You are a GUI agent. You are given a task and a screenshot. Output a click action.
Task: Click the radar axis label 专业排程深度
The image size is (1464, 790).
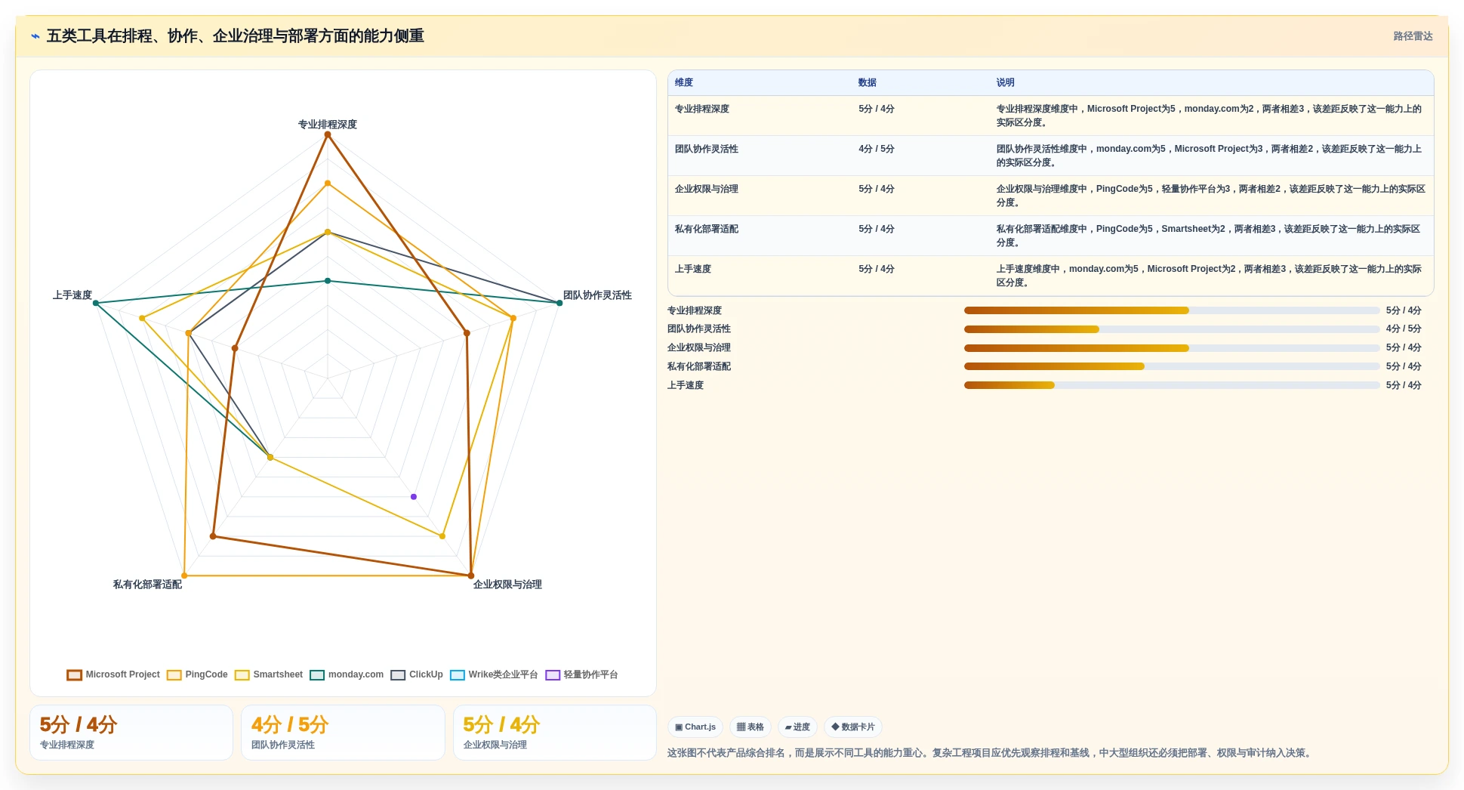coord(328,125)
